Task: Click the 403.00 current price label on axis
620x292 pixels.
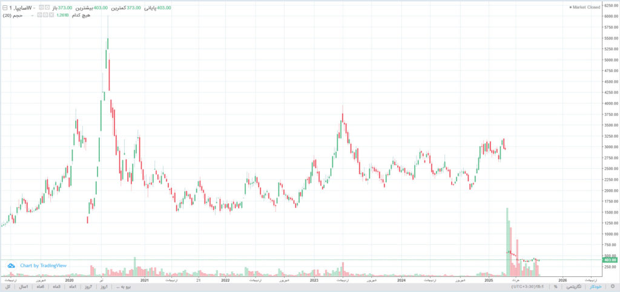Action: (x=609, y=260)
